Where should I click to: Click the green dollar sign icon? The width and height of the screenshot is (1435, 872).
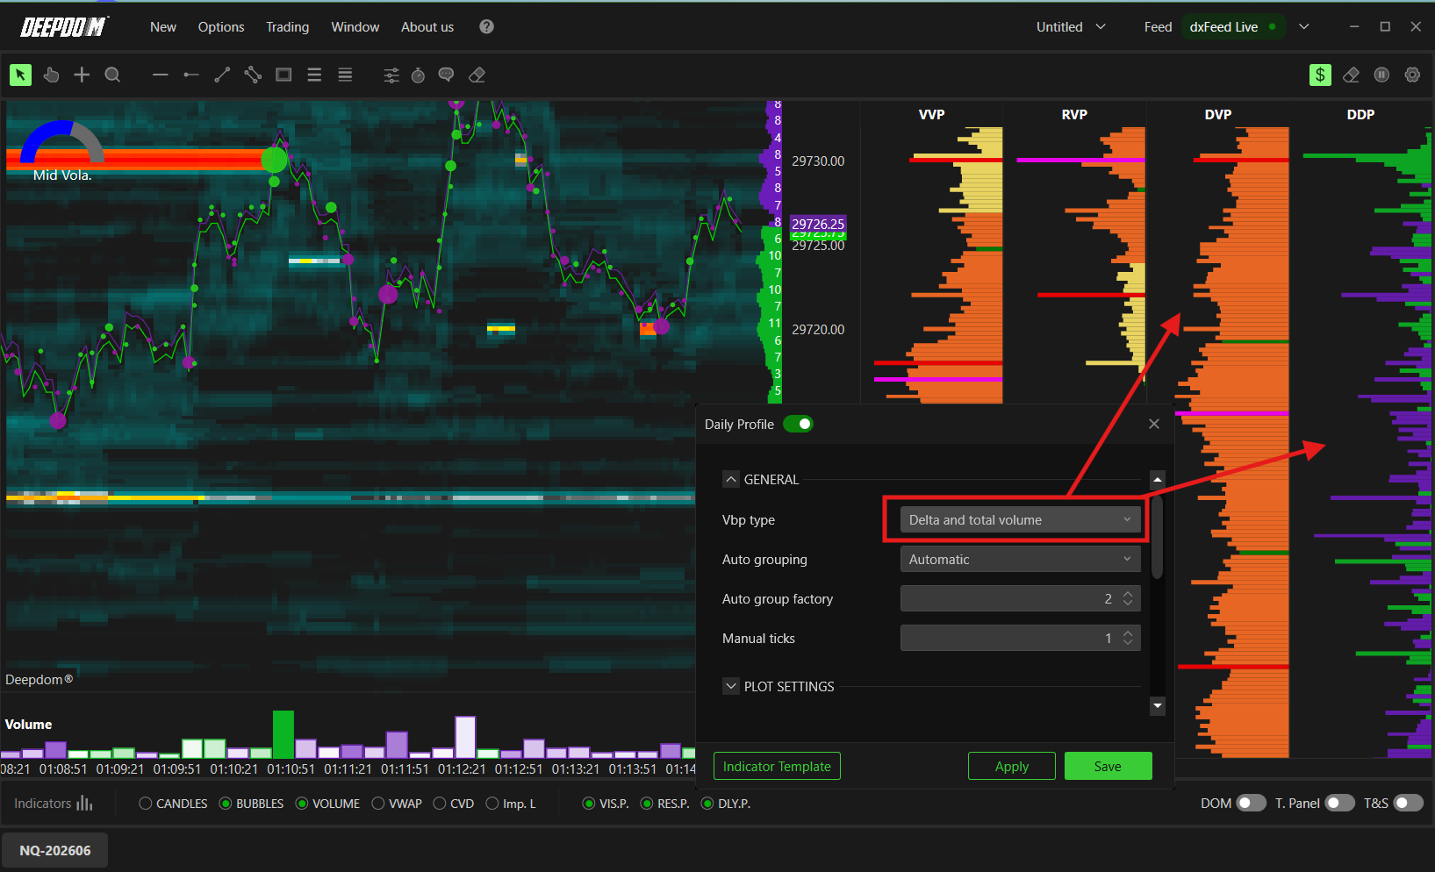1320,75
